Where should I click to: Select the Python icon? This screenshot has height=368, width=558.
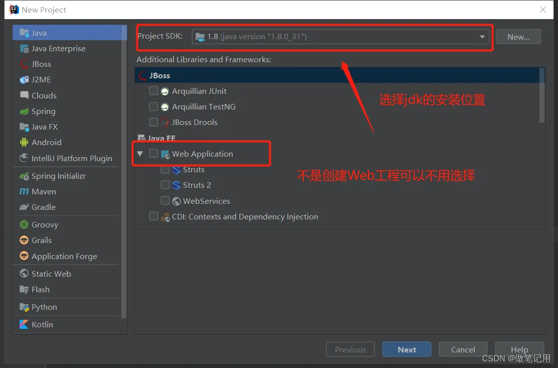point(24,307)
